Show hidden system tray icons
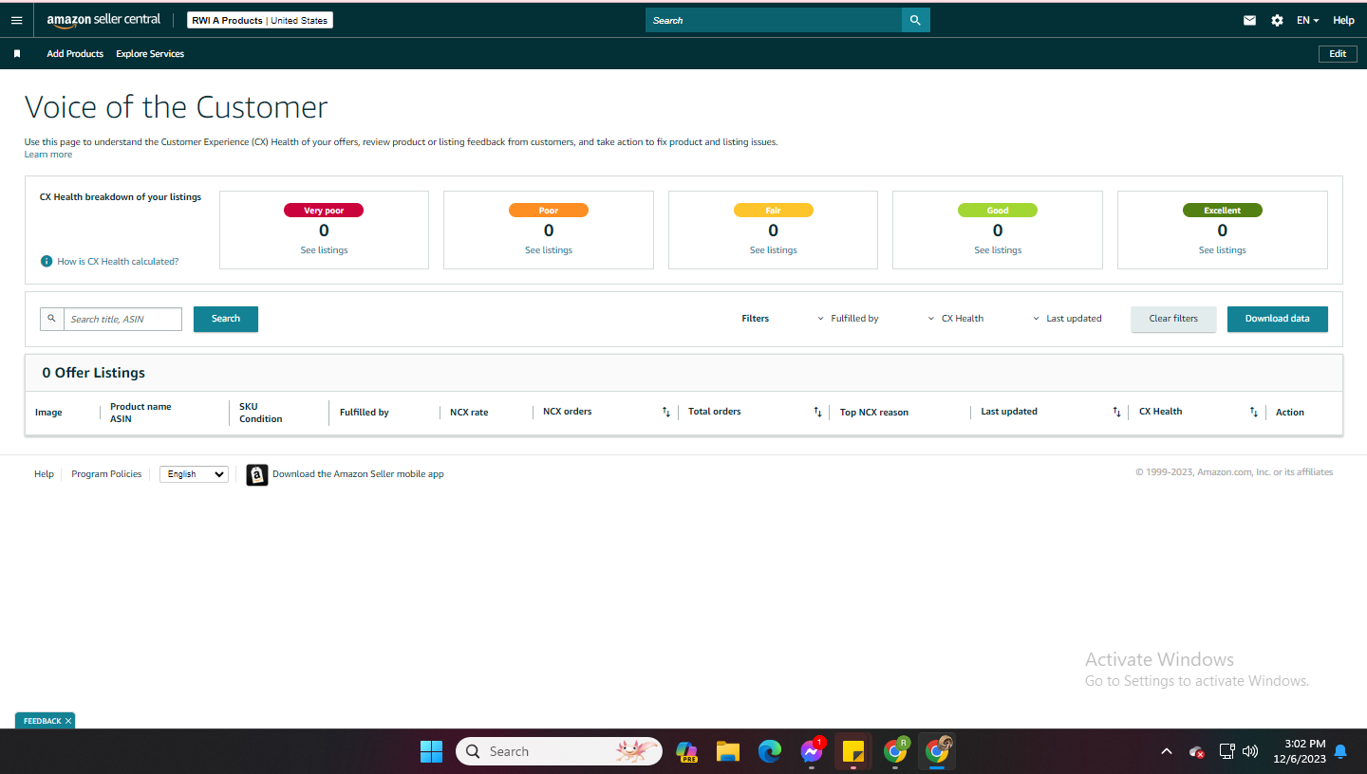Viewport: 1367px width, 774px height. 1167,751
